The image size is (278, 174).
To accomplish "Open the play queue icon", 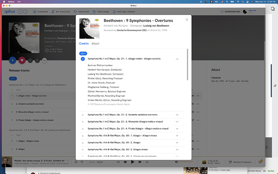I will (x=260, y=161).
